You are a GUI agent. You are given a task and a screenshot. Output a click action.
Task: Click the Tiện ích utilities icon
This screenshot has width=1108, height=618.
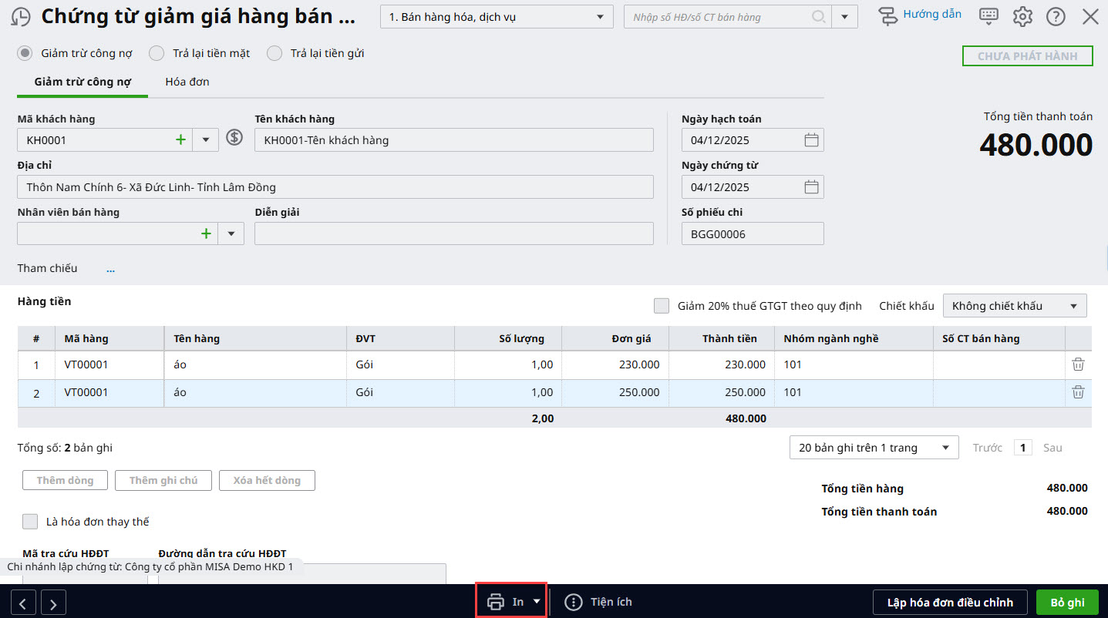click(x=574, y=602)
